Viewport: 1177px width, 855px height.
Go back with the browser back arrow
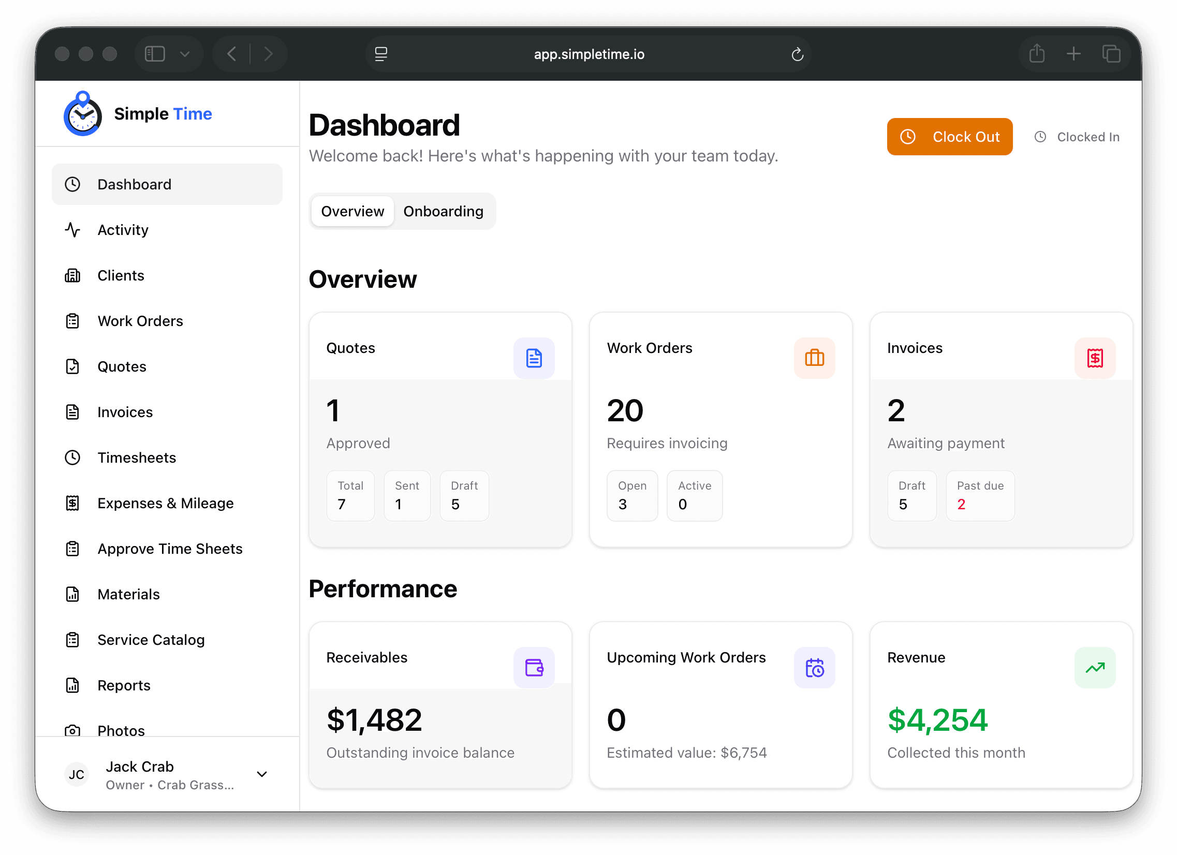coord(232,54)
